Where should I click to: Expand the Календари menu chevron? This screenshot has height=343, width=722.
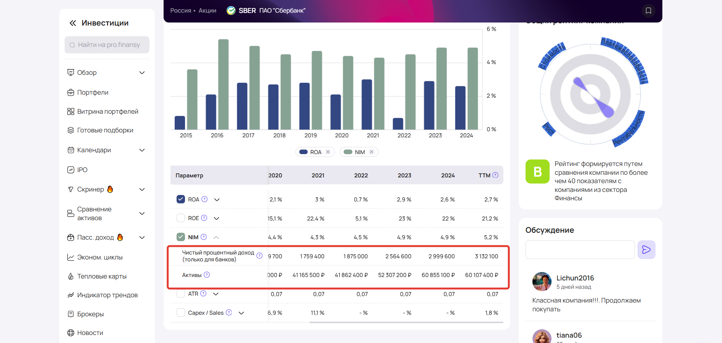coord(142,150)
